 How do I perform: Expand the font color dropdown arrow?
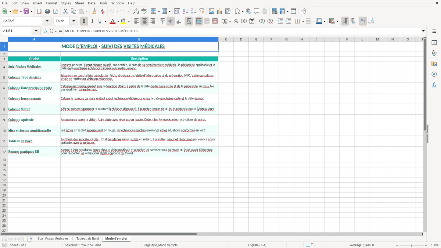[118, 21]
